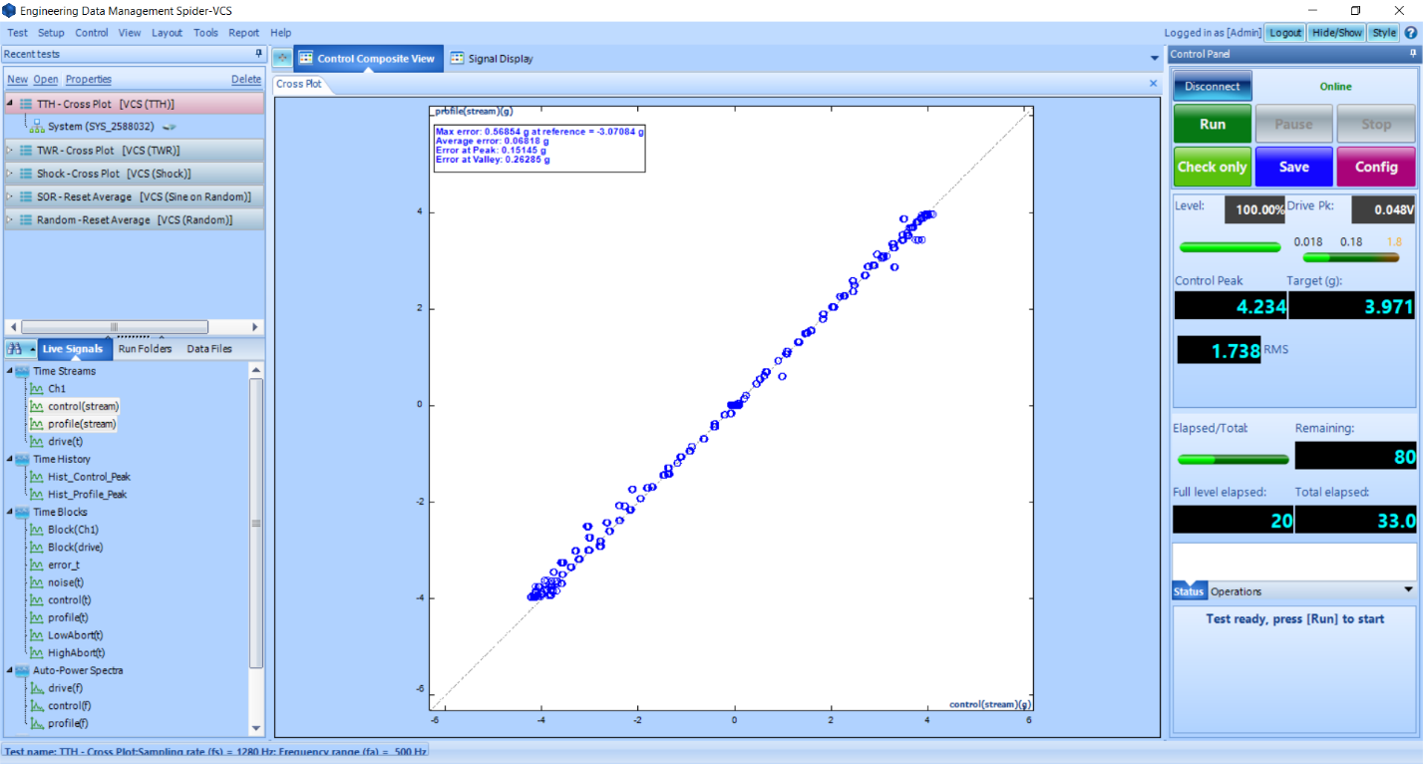The image size is (1423, 764).
Task: Click the Drive Pk level gauge bar
Action: click(x=1351, y=257)
